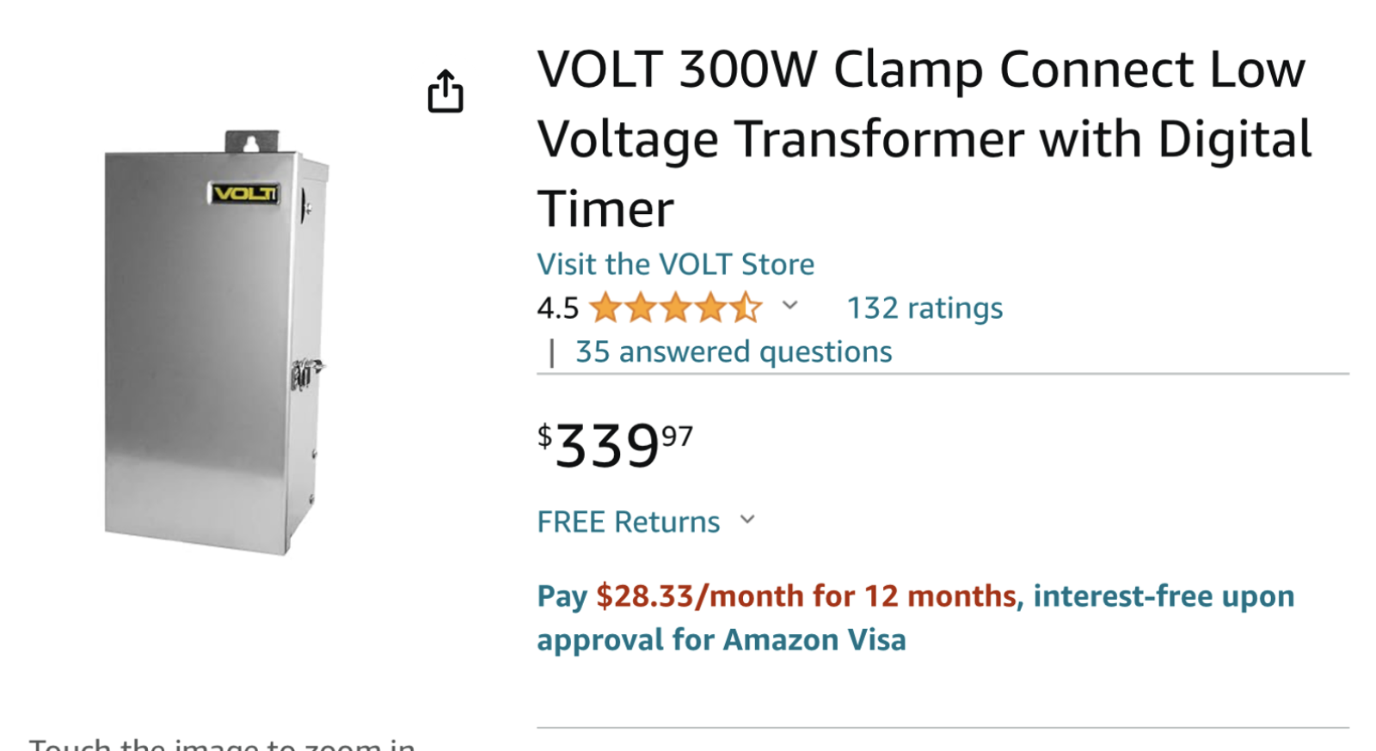Click the VOLT 300W transformer product title
Viewport: 1376px width, 751px height.
924,138
